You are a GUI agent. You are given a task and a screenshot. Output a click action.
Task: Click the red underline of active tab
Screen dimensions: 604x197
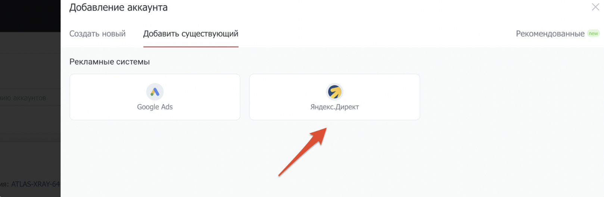point(190,47)
